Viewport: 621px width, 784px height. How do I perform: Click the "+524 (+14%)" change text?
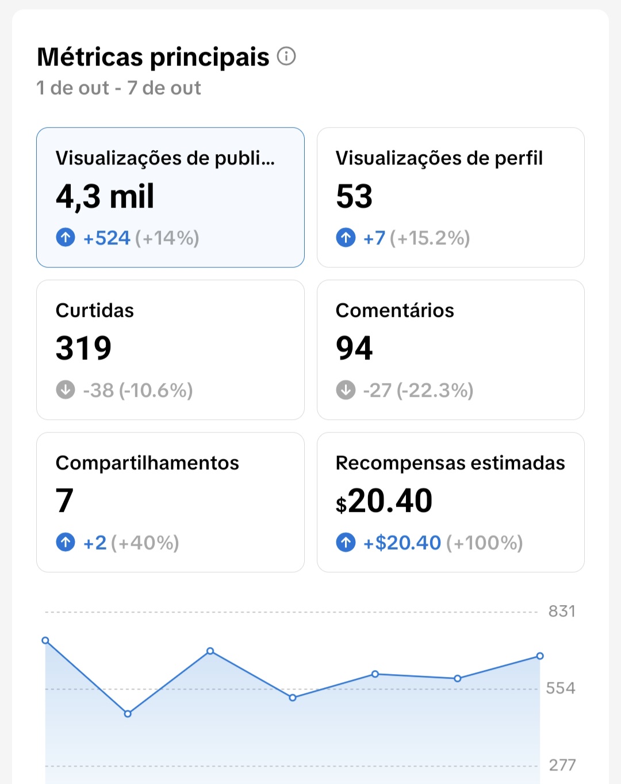click(141, 238)
